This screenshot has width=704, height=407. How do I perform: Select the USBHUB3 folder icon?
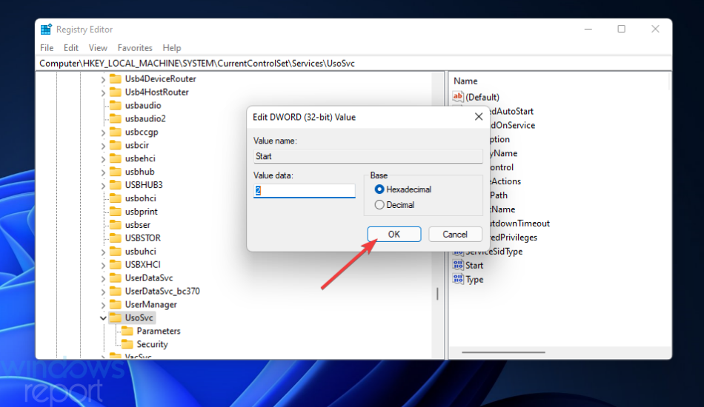[x=116, y=185]
